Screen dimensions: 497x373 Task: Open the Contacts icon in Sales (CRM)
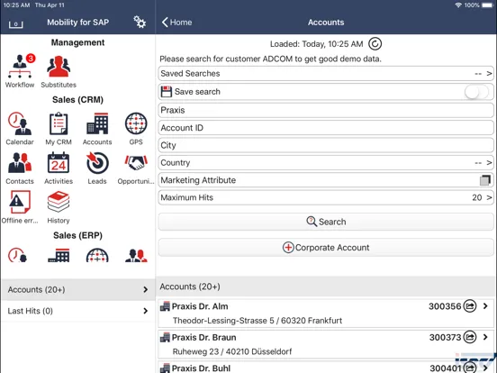(x=20, y=163)
